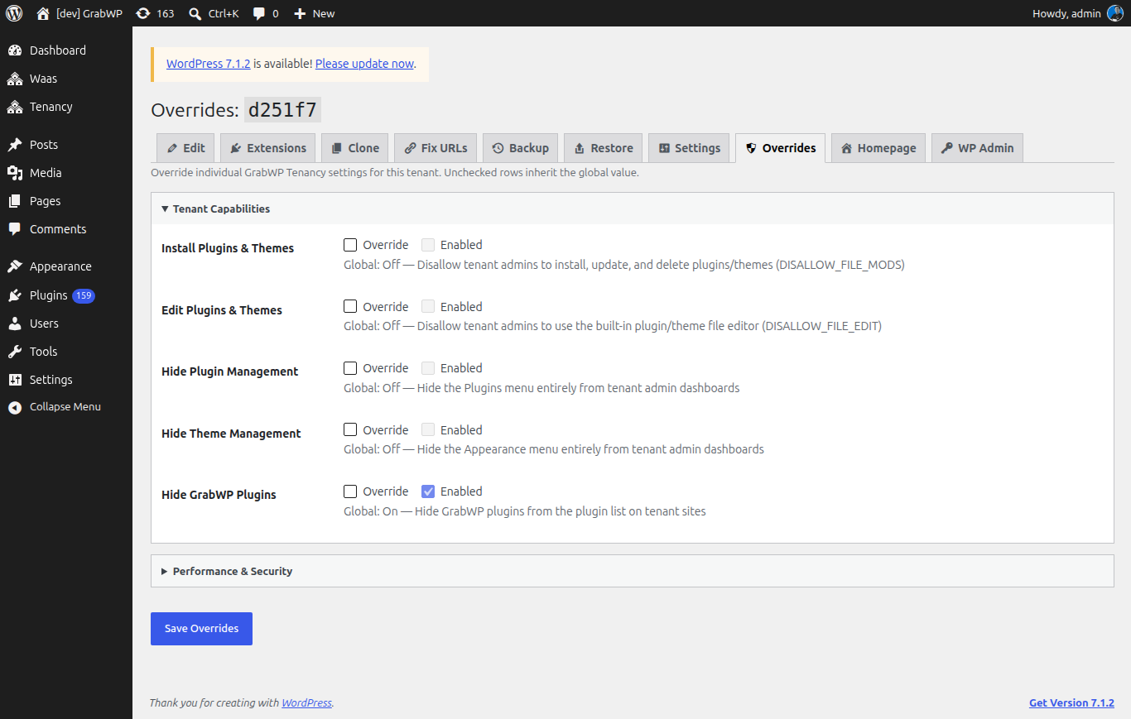Click the Comments sidebar icon
Image resolution: width=1131 pixels, height=719 pixels.
click(x=15, y=229)
